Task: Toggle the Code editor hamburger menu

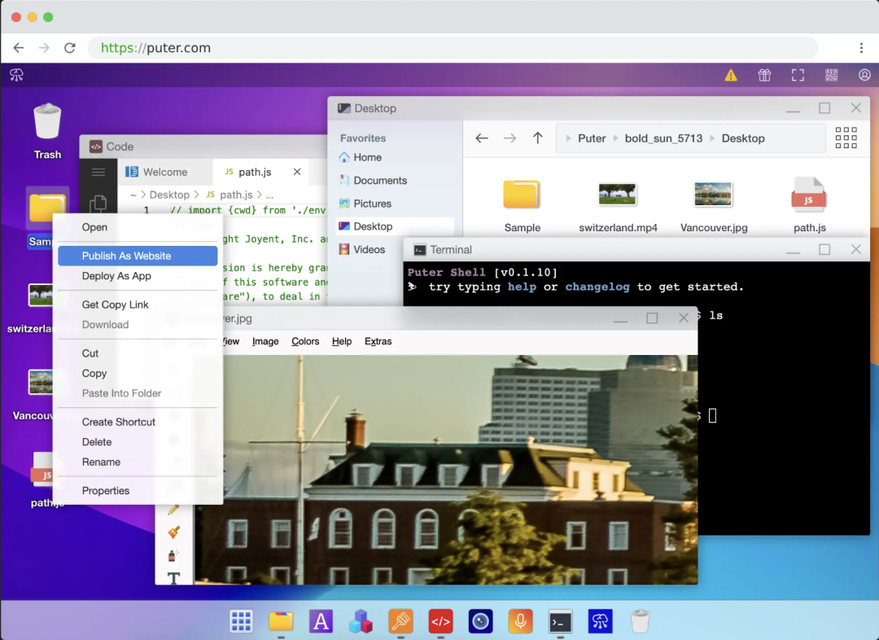Action: 98,172
